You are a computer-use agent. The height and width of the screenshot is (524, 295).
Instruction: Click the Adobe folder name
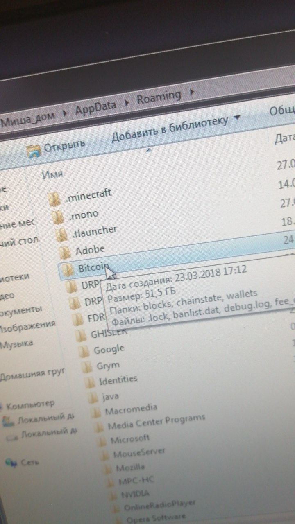point(90,249)
